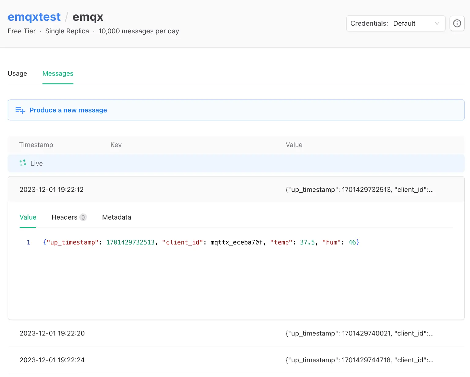Click the produce message icon
Screen dimensions: 470x377
20,110
